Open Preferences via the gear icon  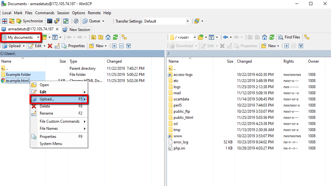tap(76, 21)
